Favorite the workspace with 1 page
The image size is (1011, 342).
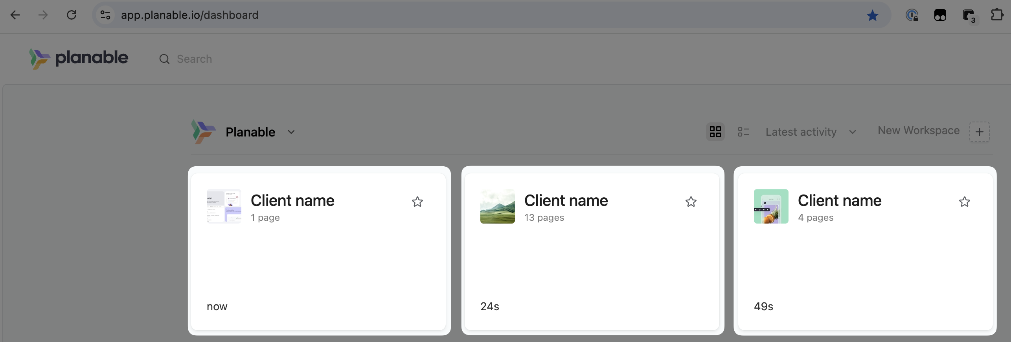pos(417,202)
